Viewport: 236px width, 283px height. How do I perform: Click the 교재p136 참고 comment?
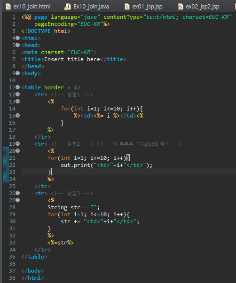coord(139,144)
